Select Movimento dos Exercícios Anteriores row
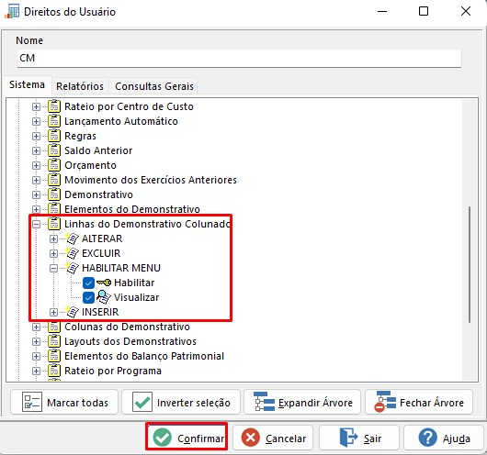Screen dimensions: 487x455 click(x=151, y=180)
